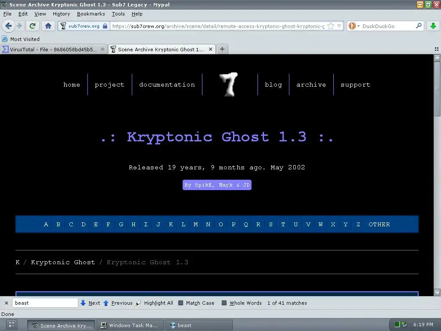The height and width of the screenshot is (331, 441).
Task: Open the support link
Action: [x=355, y=85]
